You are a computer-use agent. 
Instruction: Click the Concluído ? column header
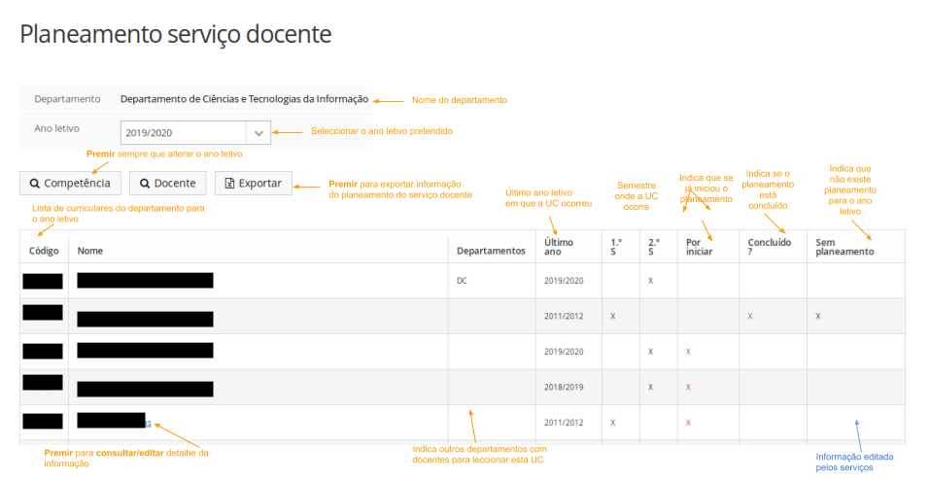[769, 247]
